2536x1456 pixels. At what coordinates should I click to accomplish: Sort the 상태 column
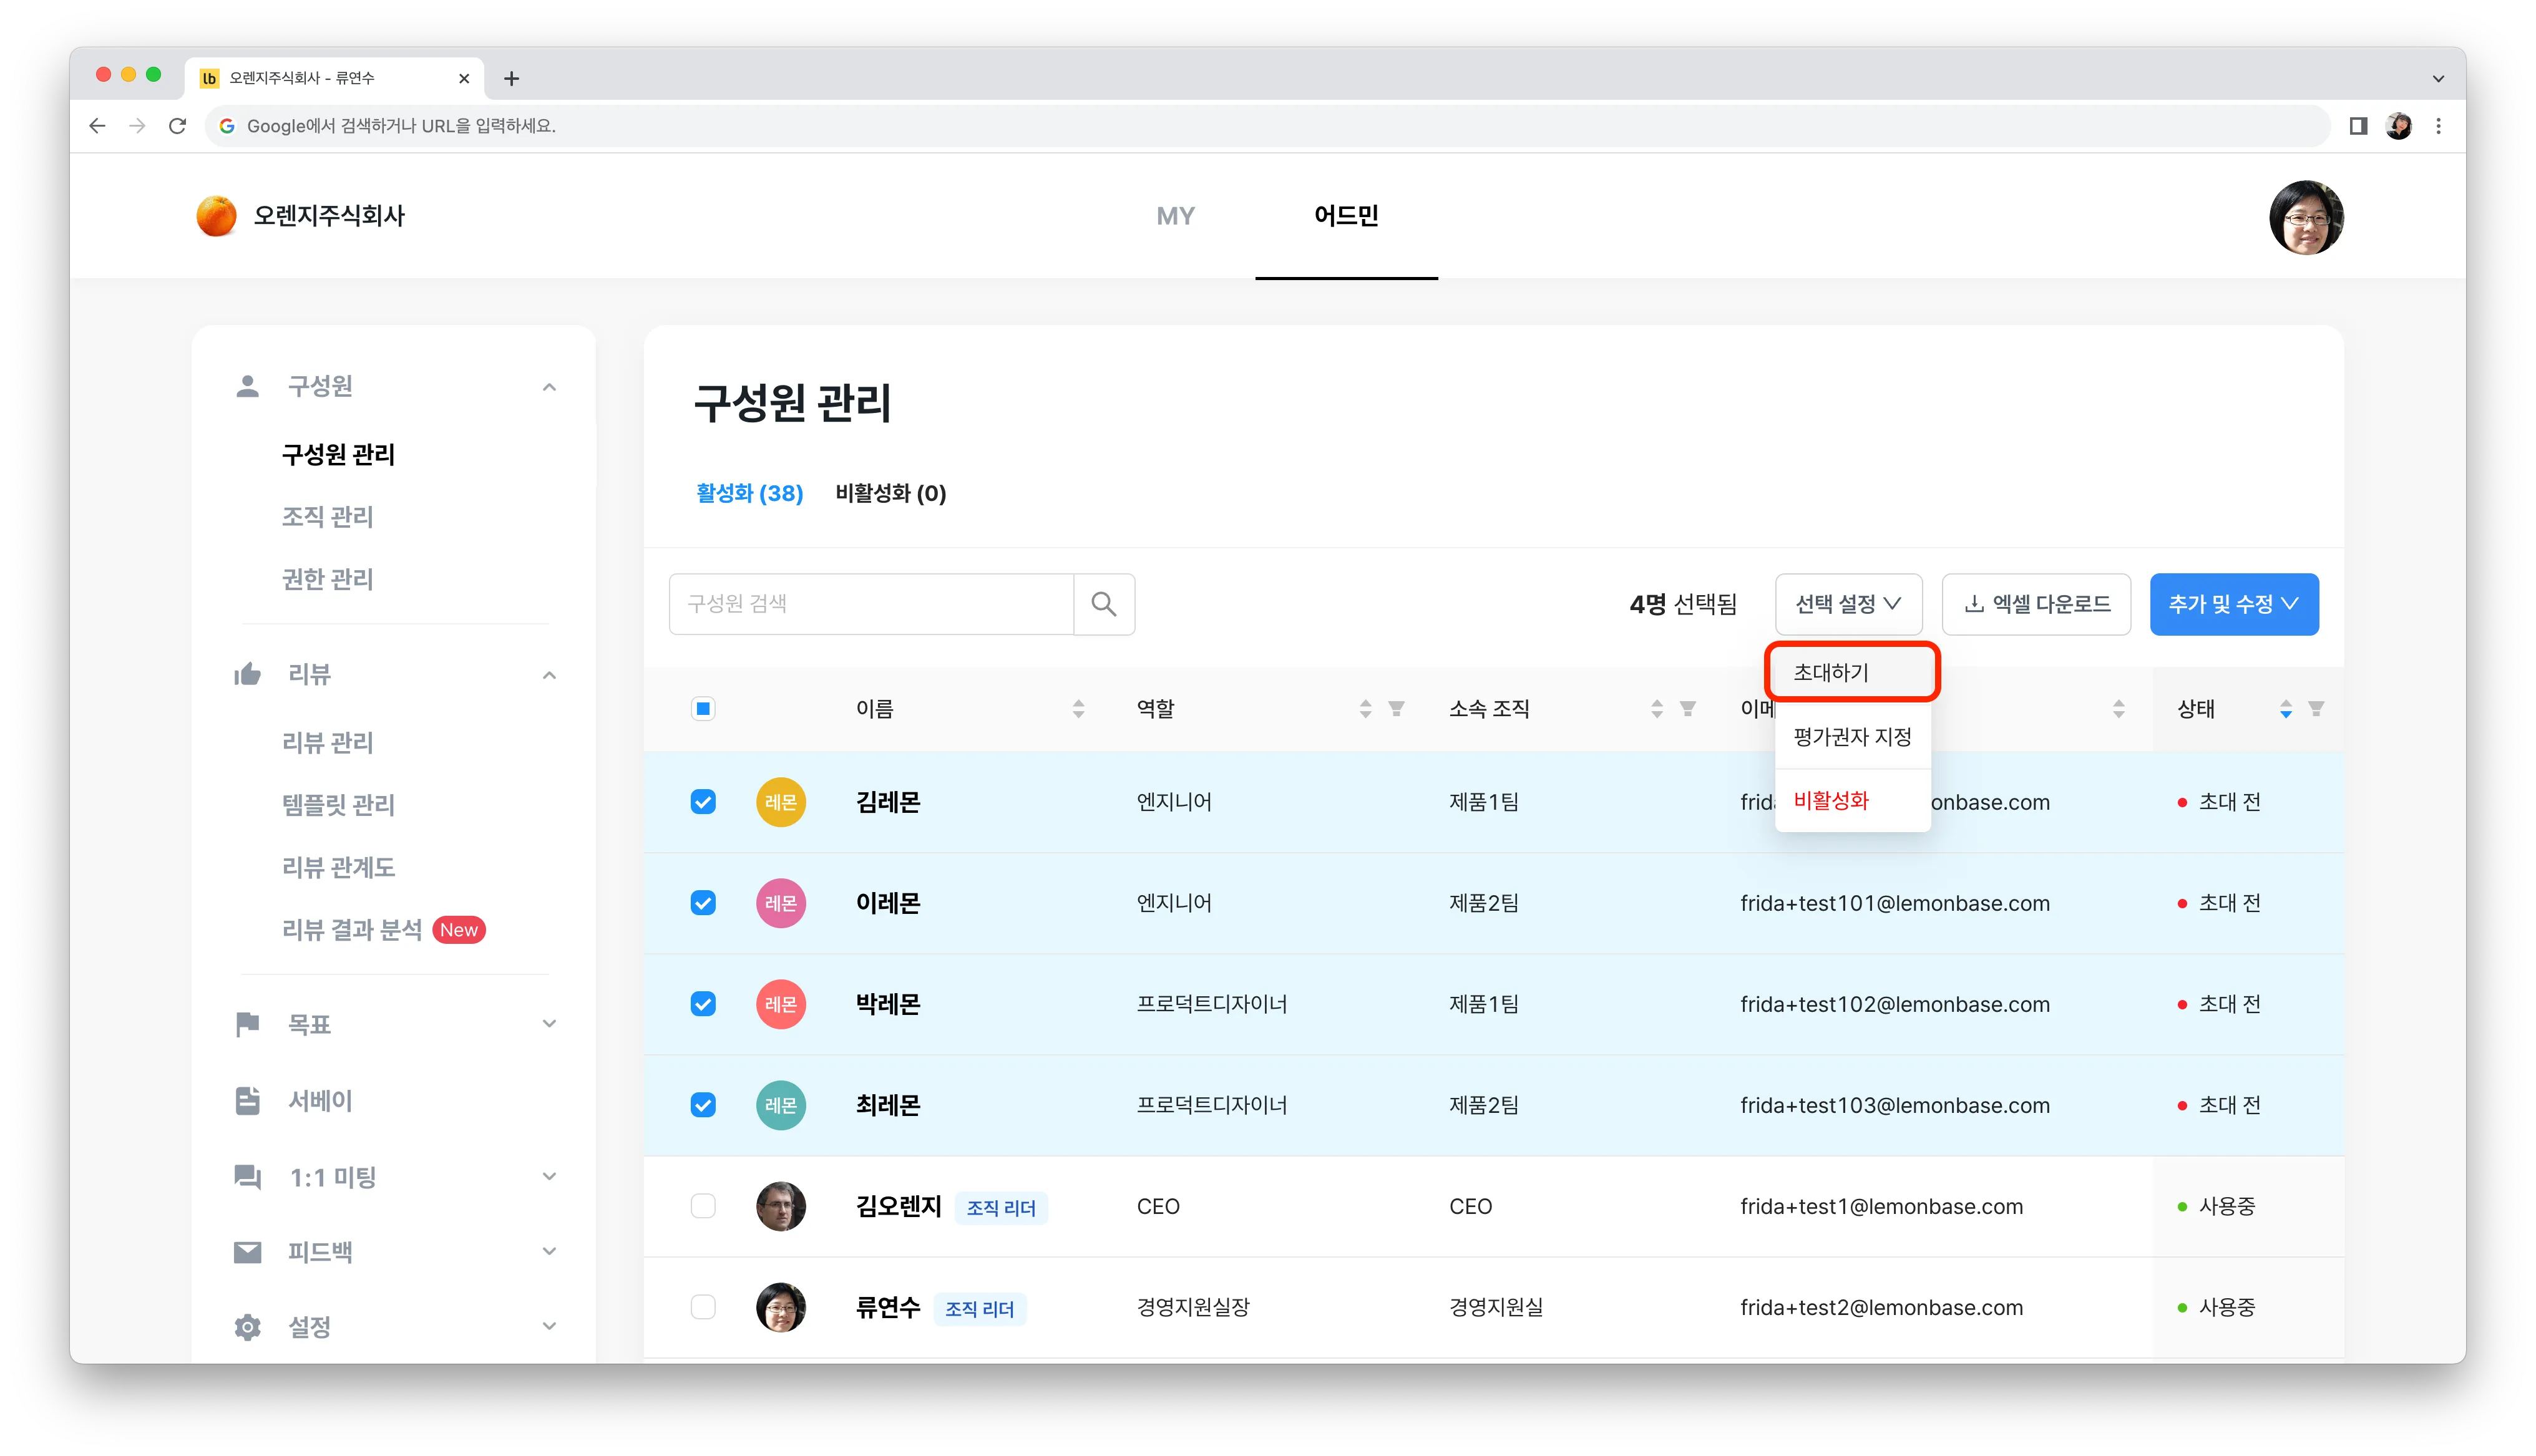click(x=2286, y=709)
